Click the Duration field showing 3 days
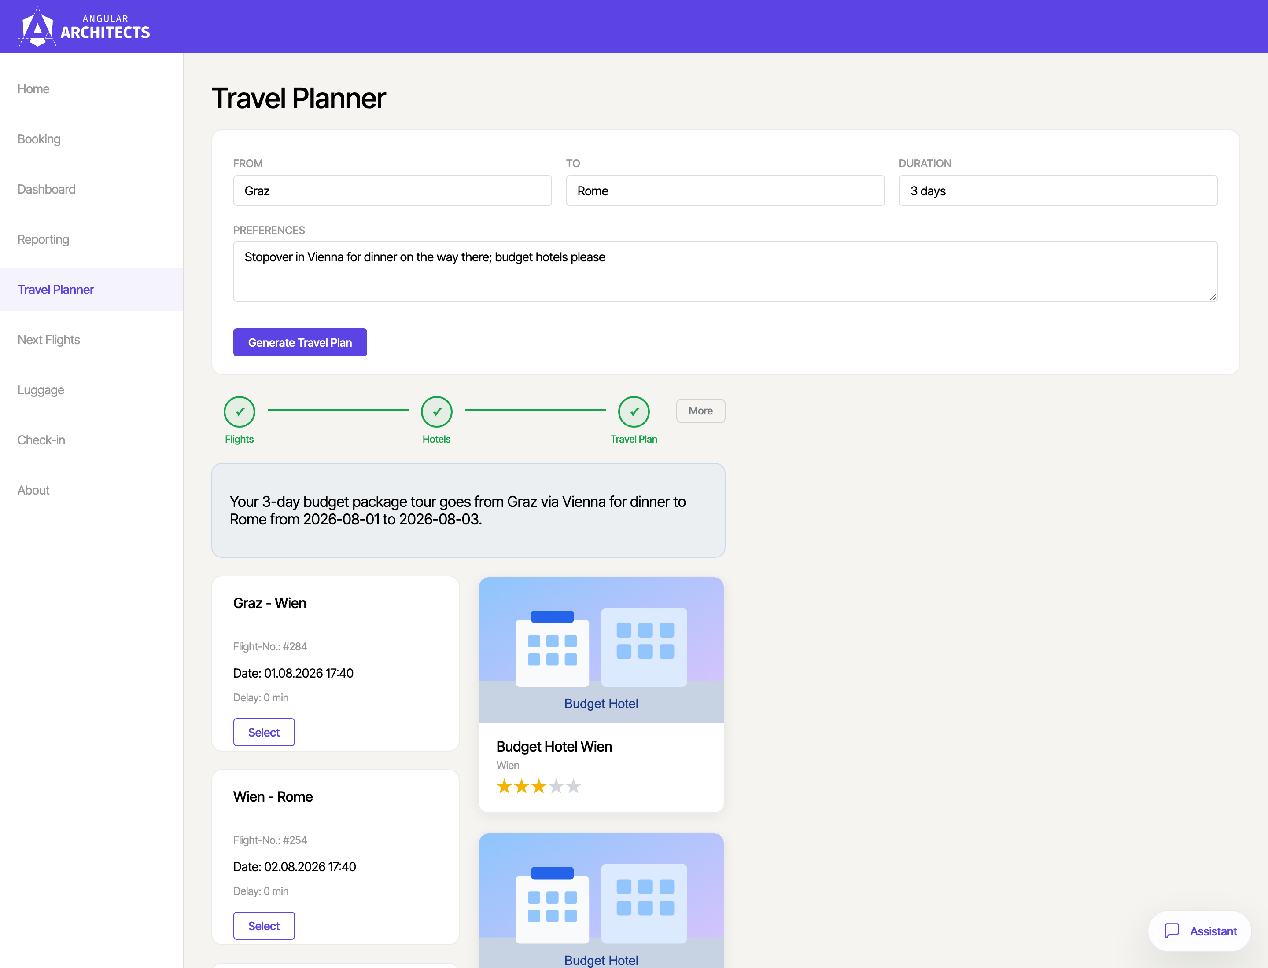Image resolution: width=1268 pixels, height=968 pixels. coord(1058,191)
